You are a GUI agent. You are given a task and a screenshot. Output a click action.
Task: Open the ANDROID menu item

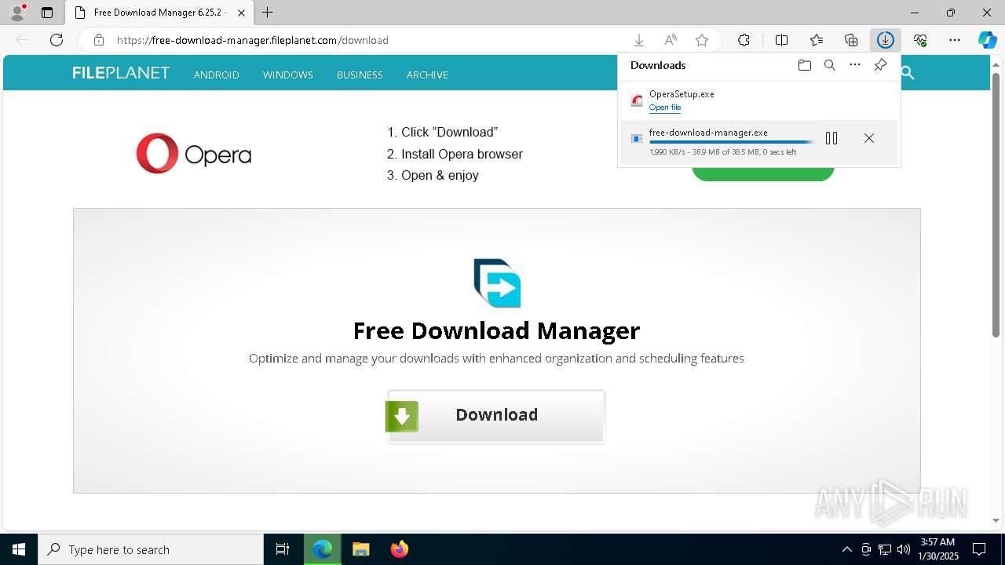(x=217, y=75)
